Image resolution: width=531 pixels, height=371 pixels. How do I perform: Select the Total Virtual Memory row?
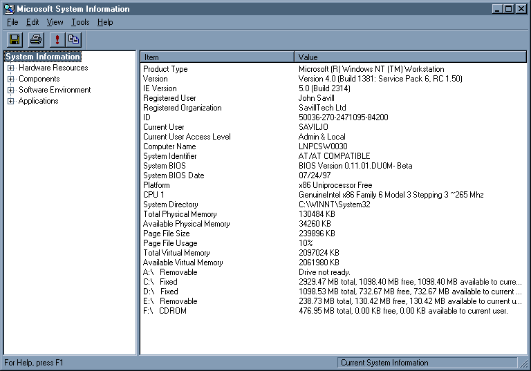[x=333, y=253]
